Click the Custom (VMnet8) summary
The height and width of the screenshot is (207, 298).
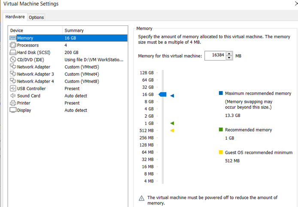coord(82,81)
